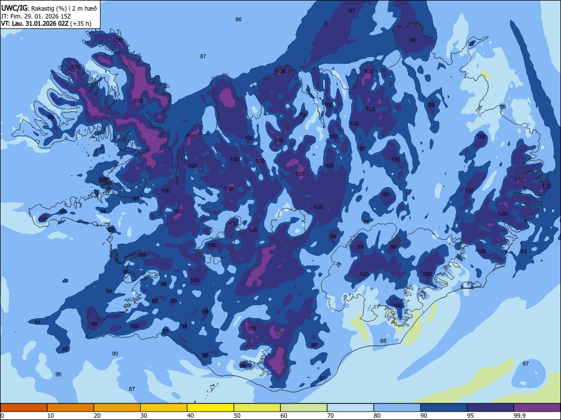The height and width of the screenshot is (420, 561).
Task: Choose the light green 60–70 legend swatch
Action: click(x=304, y=408)
